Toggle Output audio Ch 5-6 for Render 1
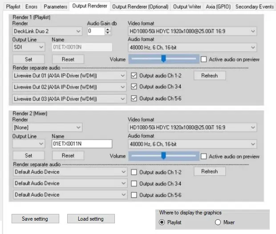 [x=134, y=99]
